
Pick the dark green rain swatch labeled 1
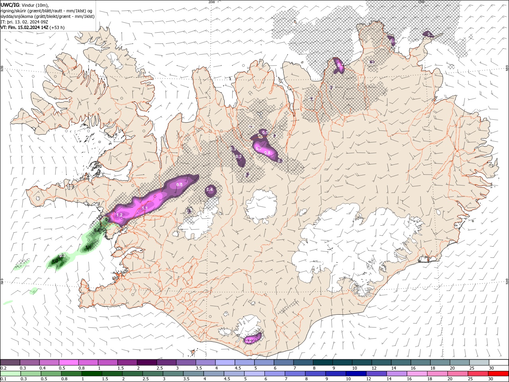91,374
